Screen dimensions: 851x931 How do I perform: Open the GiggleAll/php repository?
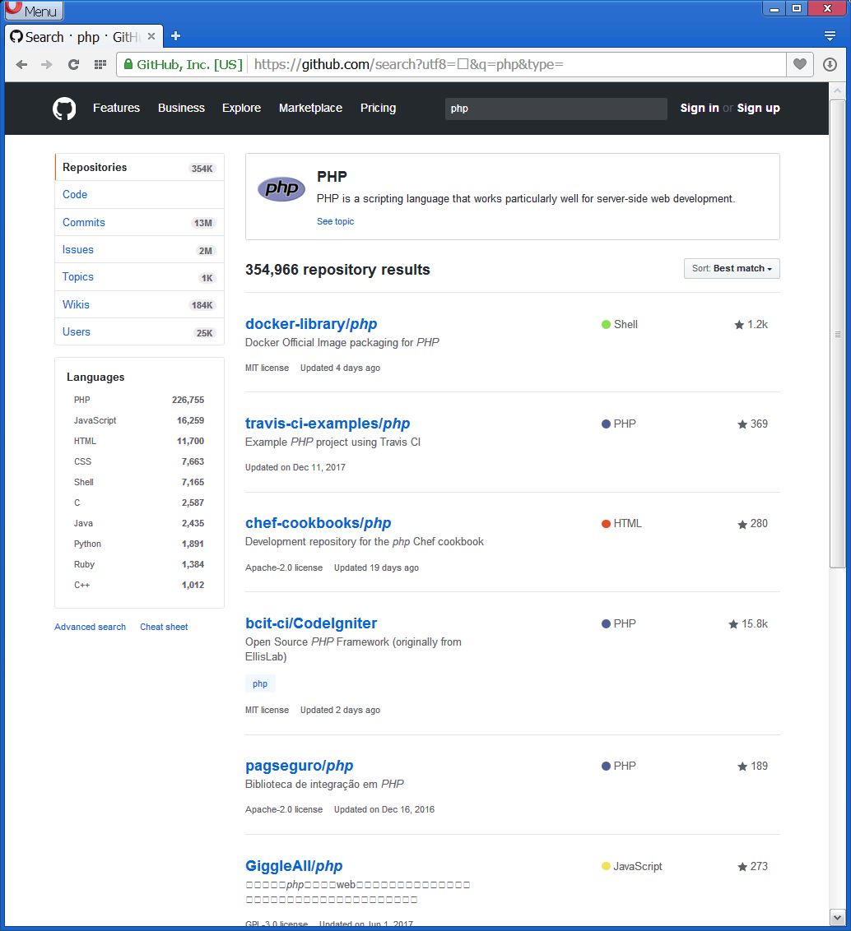point(294,866)
